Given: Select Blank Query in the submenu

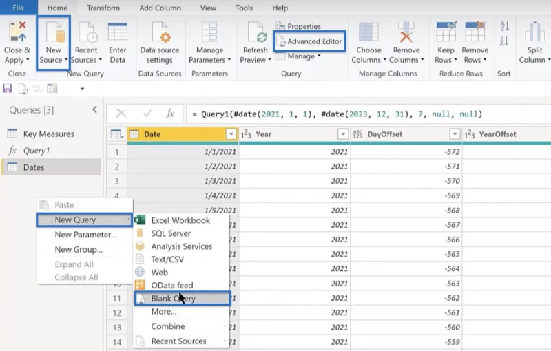Looking at the screenshot, I should point(183,299).
